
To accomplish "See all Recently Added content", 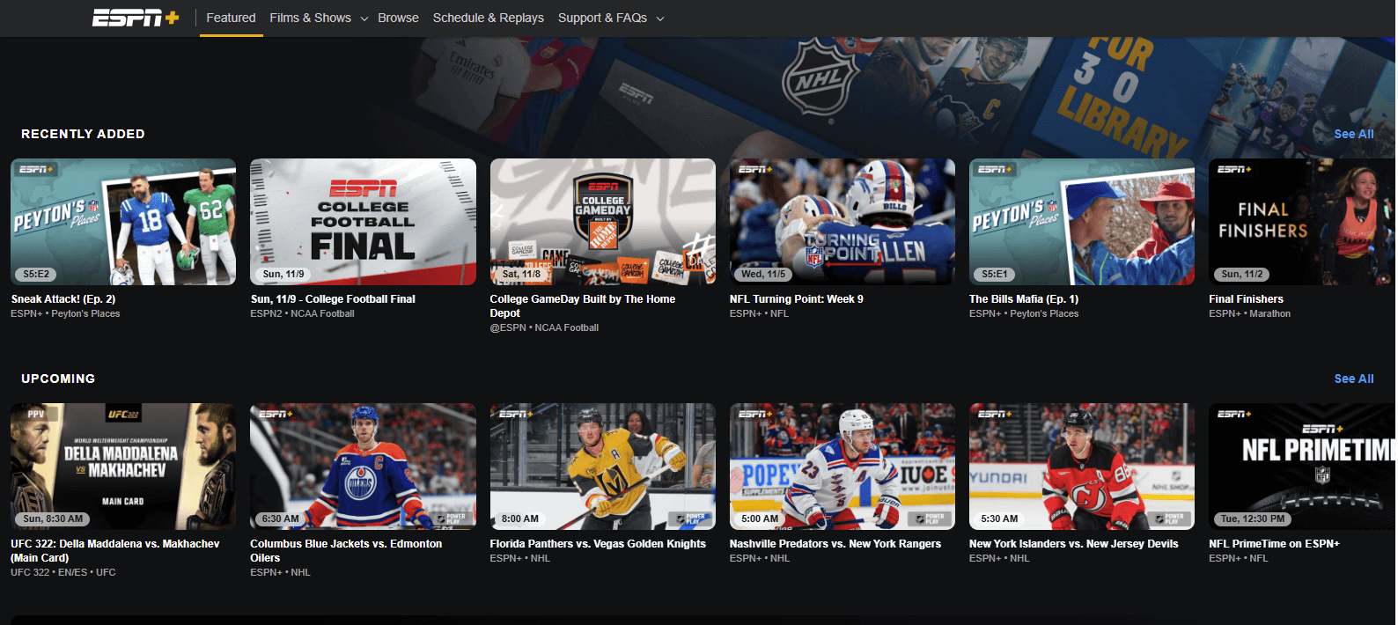I will 1353,134.
